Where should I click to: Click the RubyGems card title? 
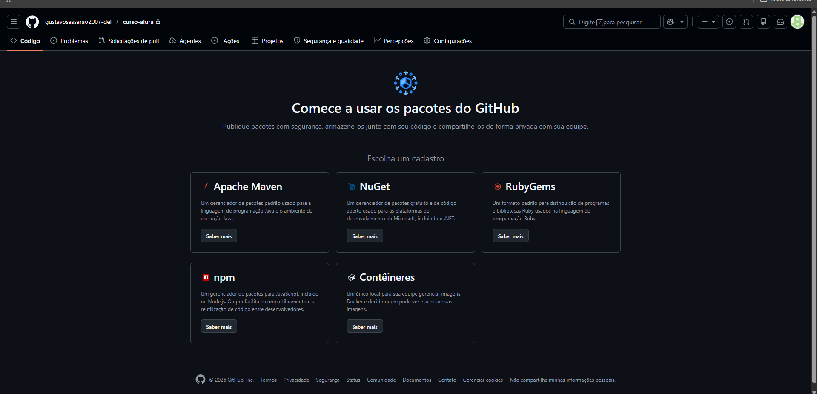530,187
